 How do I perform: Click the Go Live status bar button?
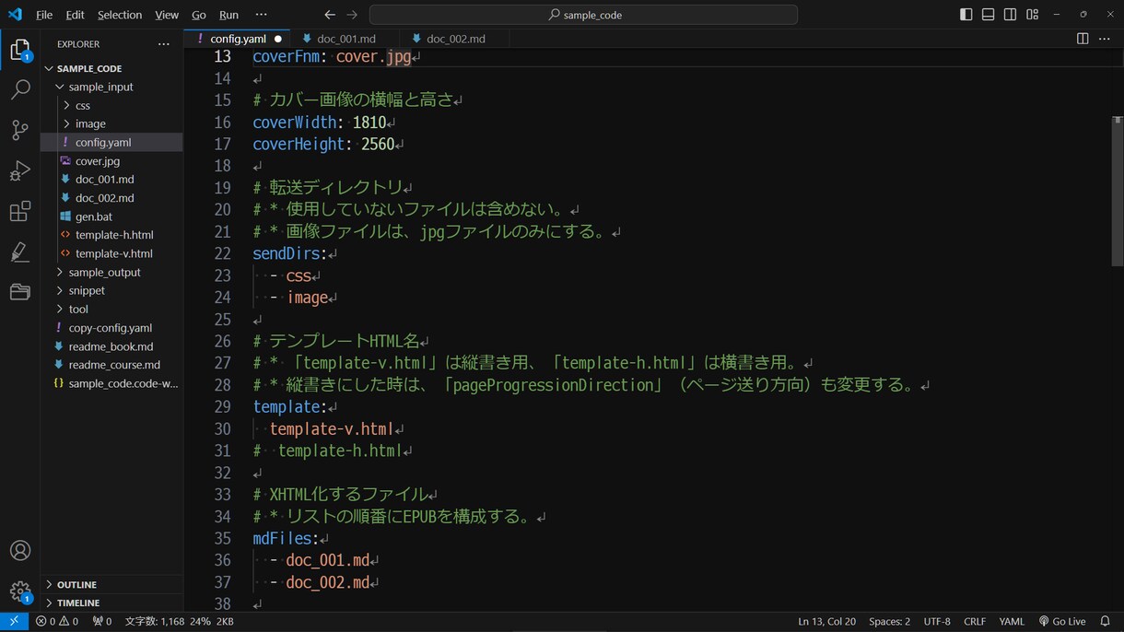(1062, 622)
